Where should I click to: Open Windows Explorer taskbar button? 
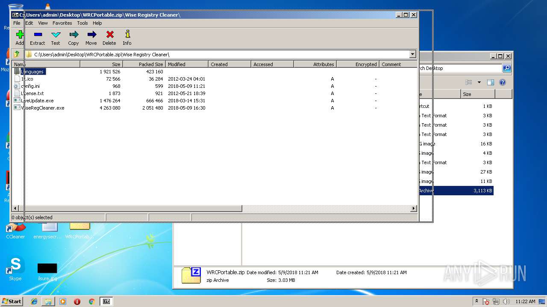(48, 301)
